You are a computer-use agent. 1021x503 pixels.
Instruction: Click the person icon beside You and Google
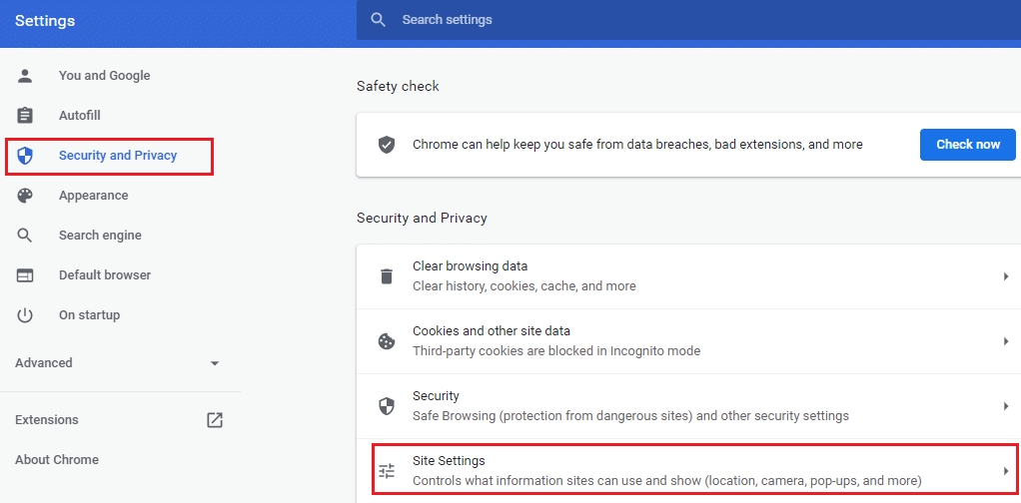[x=25, y=76]
